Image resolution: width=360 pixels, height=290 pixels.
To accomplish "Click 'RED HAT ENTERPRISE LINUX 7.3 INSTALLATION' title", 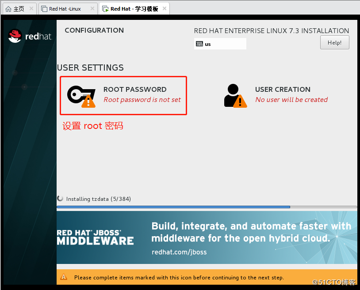I will pos(272,31).
